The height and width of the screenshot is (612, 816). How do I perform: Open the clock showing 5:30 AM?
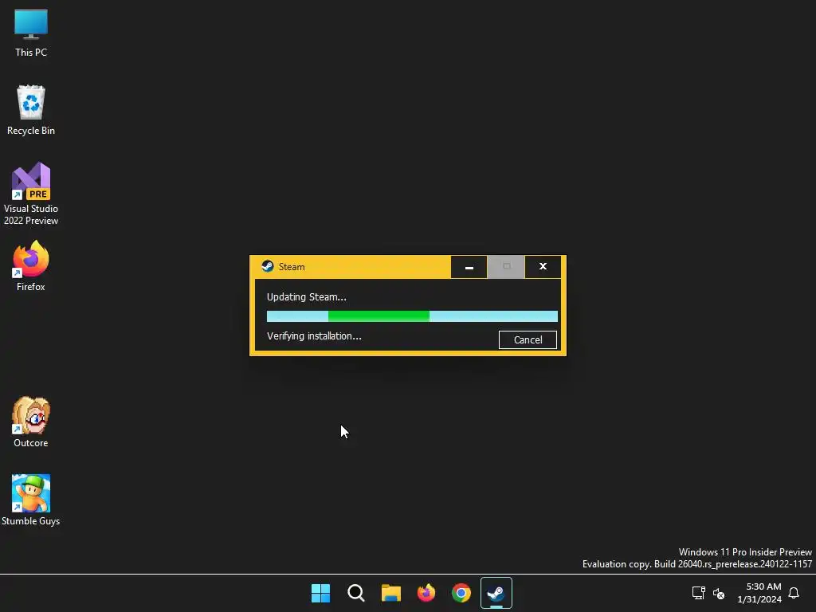(759, 593)
